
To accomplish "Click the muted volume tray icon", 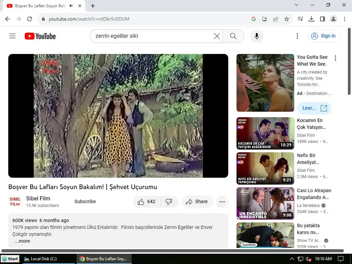I will coord(308,259).
